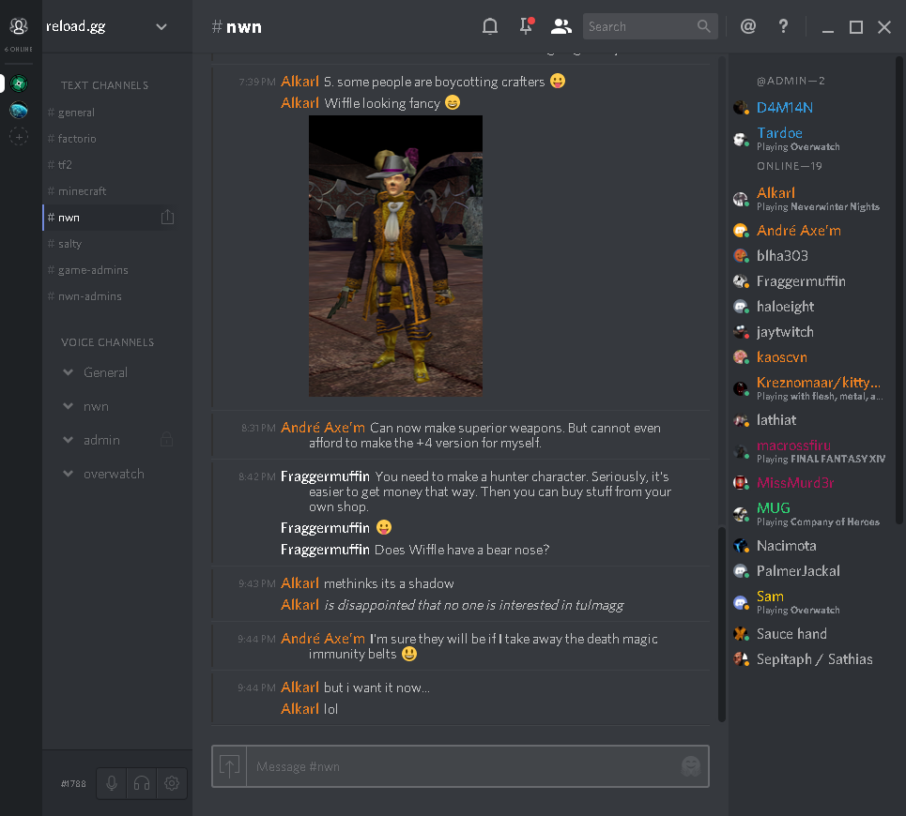This screenshot has height=816, width=906.
Task: Toggle microphone mute
Action: [112, 783]
